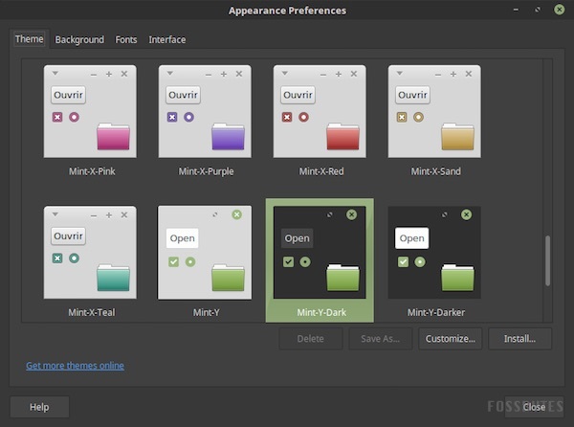This screenshot has width=574, height=427.
Task: Click the Save As... button
Action: click(x=381, y=339)
